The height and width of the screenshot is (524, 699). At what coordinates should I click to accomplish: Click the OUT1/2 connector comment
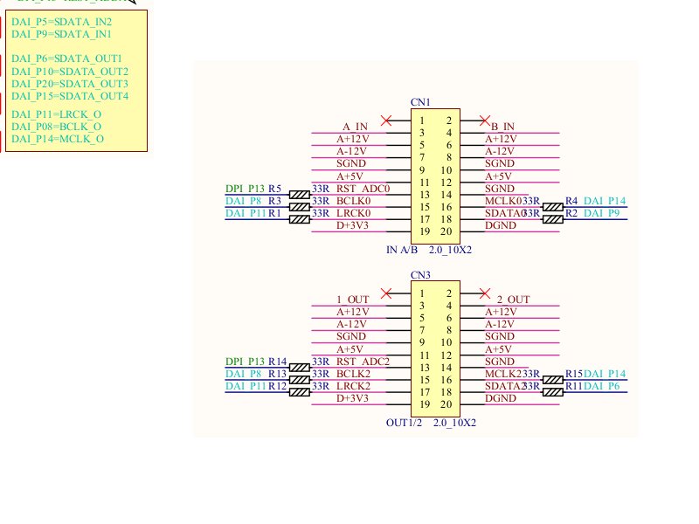click(x=404, y=423)
